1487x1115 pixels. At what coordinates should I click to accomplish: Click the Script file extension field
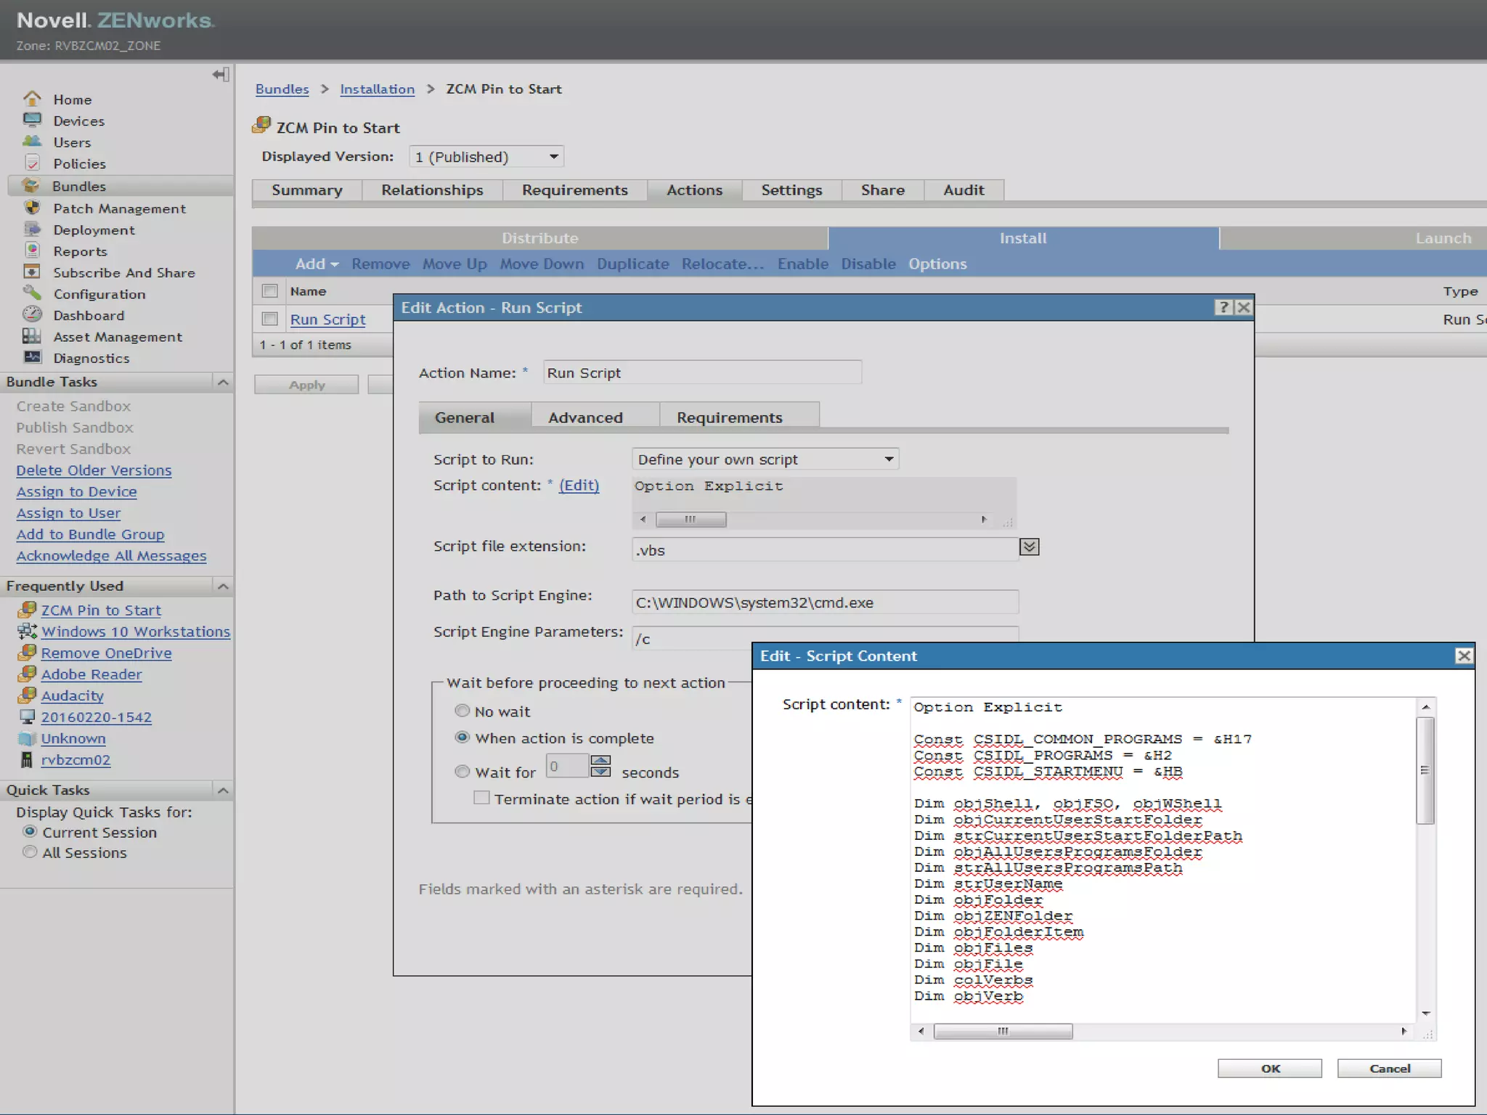point(825,550)
